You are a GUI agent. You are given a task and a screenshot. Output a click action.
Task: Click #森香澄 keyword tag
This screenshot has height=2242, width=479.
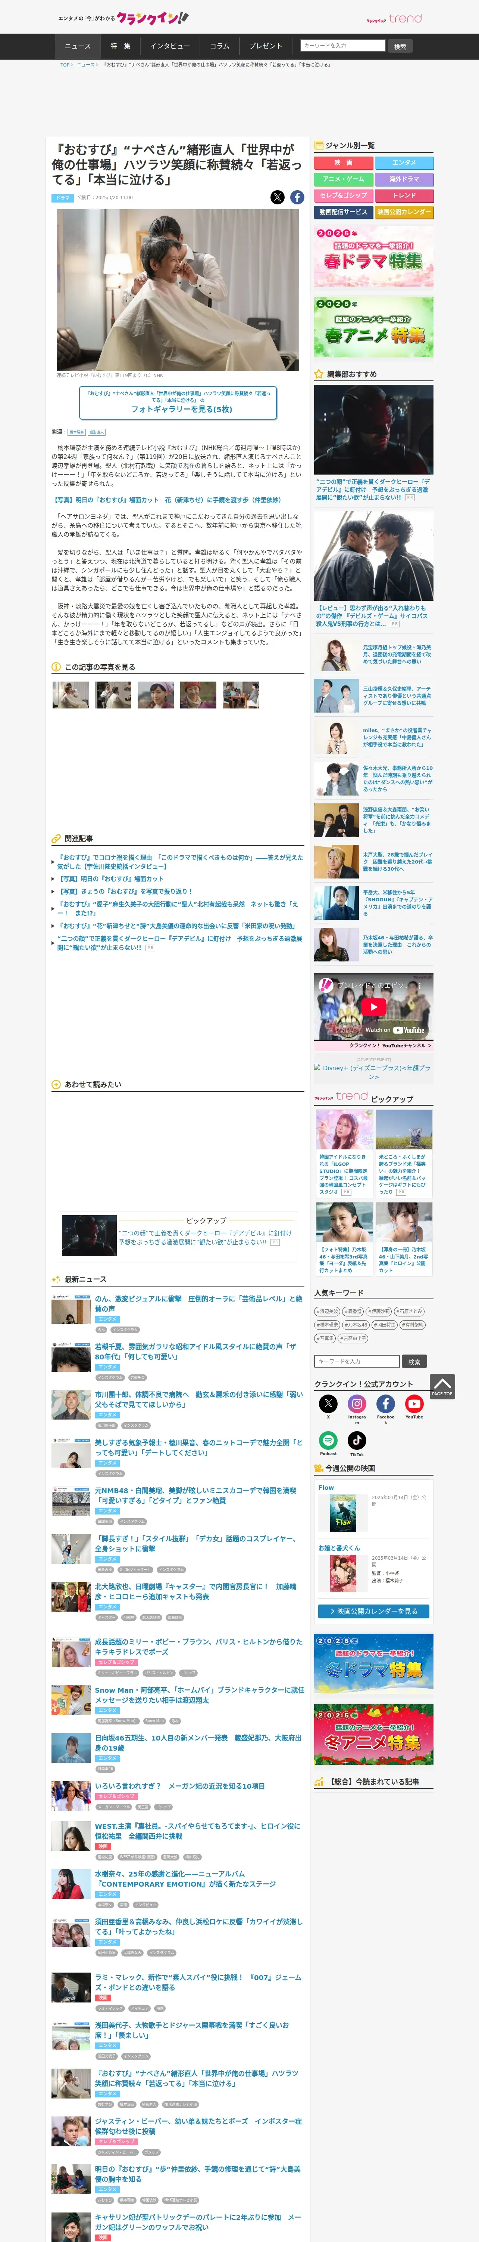tap(353, 1311)
